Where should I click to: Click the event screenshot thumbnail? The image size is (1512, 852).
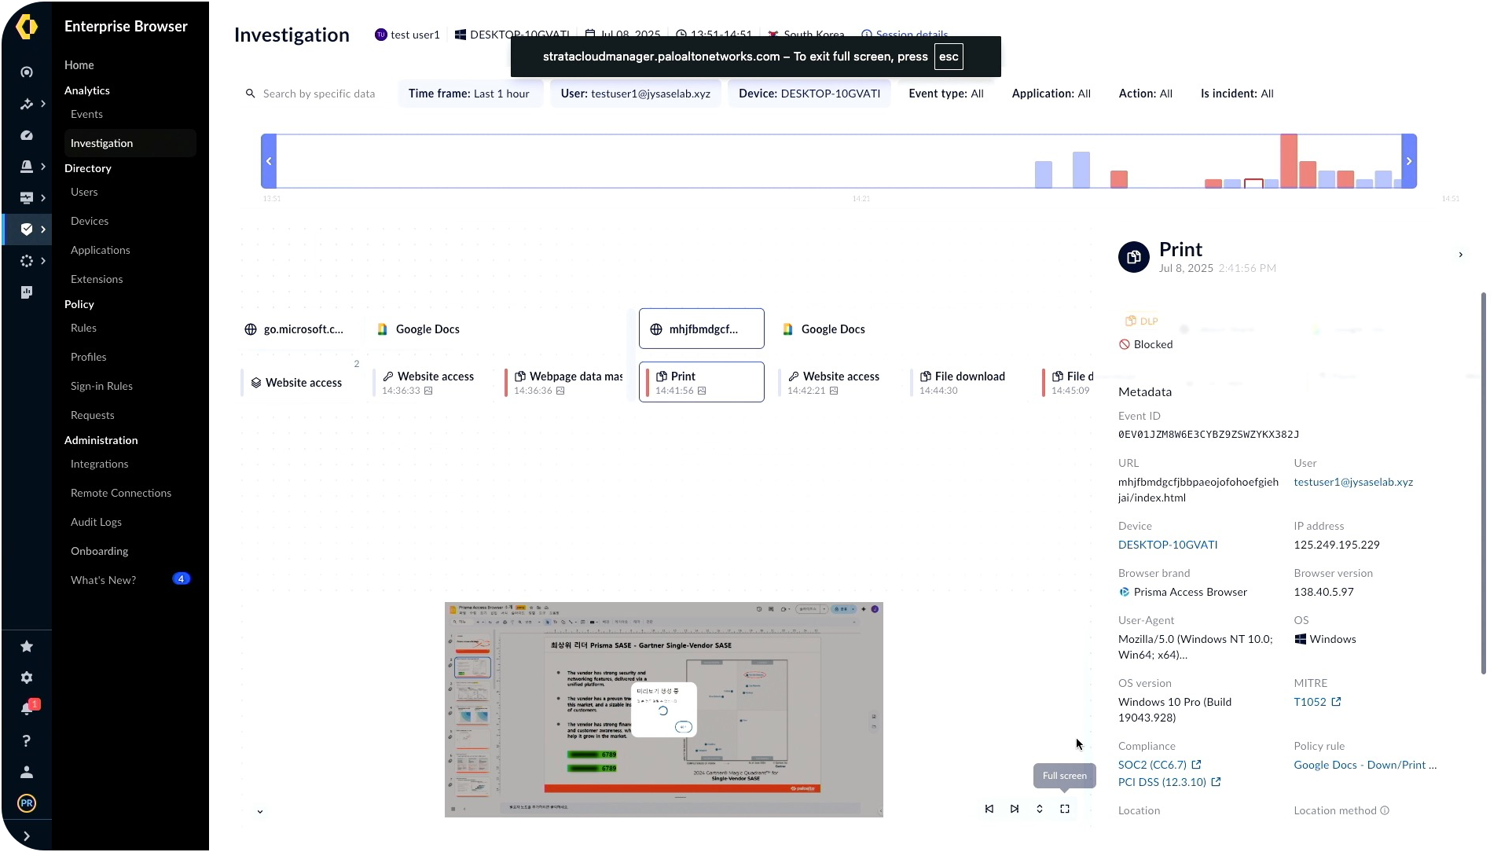(664, 710)
